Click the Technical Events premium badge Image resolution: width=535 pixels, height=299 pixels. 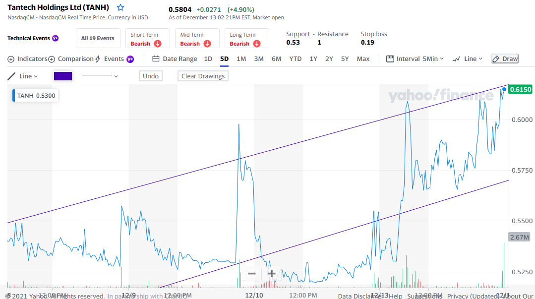tap(55, 38)
